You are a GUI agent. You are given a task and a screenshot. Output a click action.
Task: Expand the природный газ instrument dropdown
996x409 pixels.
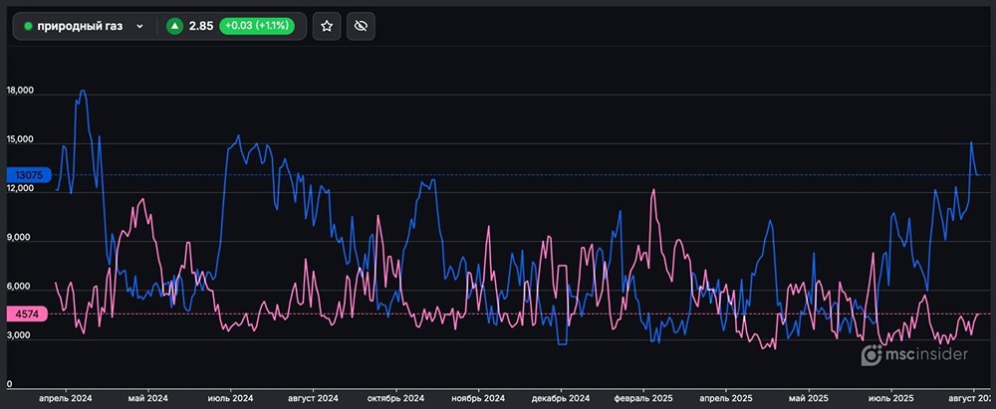(139, 26)
